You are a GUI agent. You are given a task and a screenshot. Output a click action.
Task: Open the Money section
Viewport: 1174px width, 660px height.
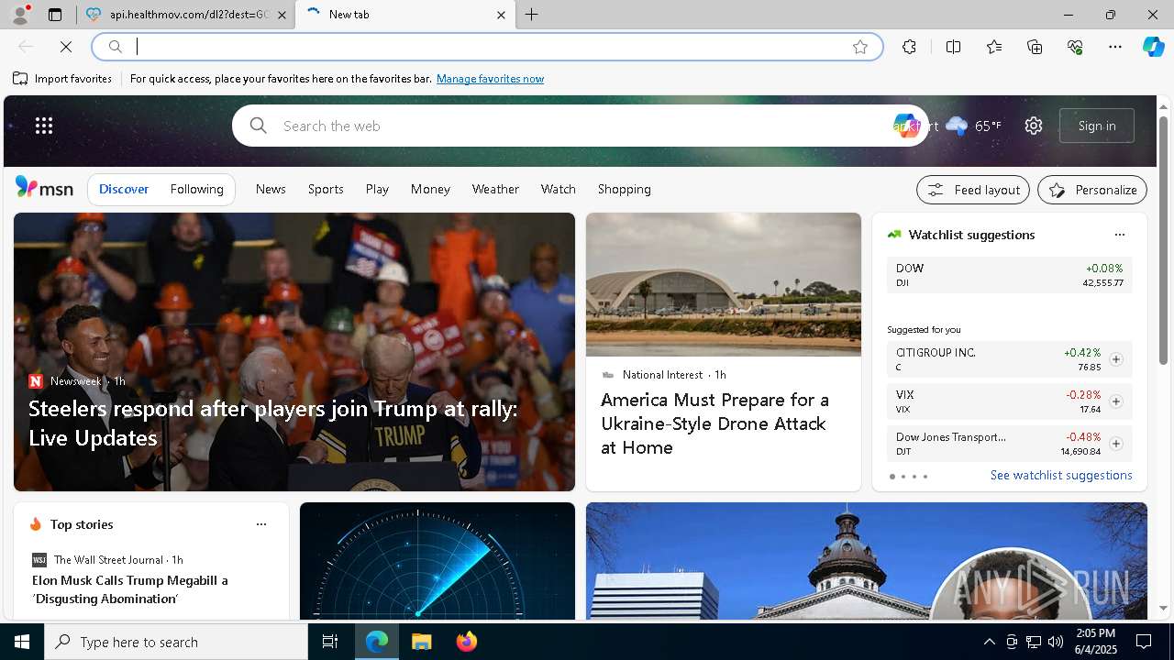pyautogui.click(x=430, y=189)
